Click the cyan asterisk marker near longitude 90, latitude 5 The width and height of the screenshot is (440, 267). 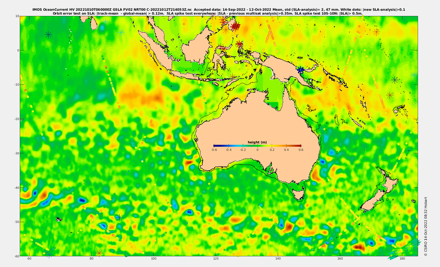point(121,32)
